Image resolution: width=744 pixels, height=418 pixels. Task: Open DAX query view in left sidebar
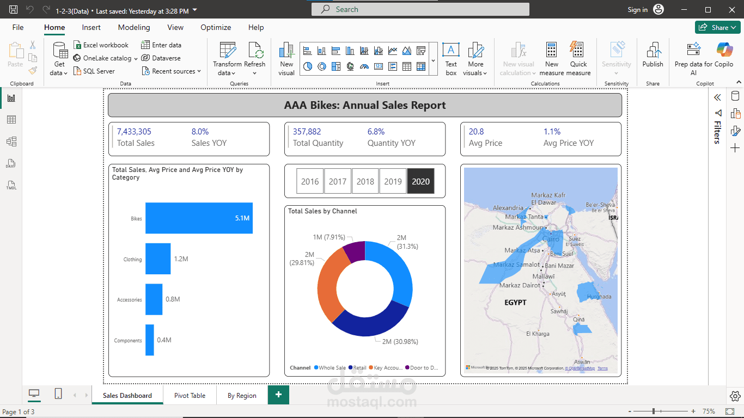11,163
